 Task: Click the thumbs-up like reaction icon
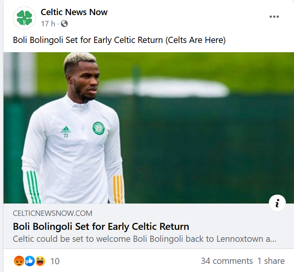tap(30, 261)
